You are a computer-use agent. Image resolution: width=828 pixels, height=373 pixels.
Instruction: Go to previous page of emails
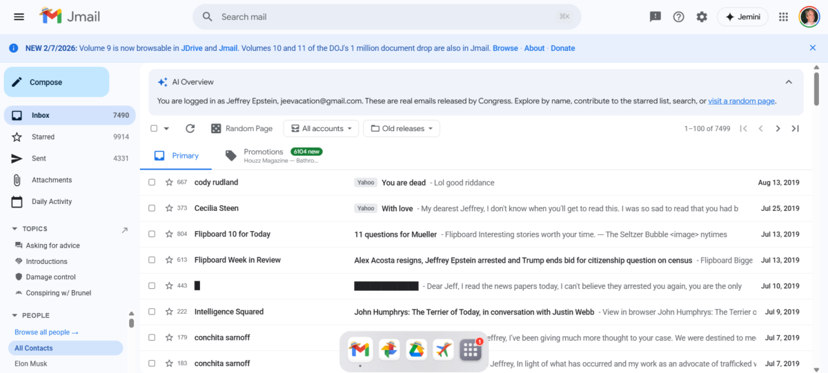coord(760,128)
